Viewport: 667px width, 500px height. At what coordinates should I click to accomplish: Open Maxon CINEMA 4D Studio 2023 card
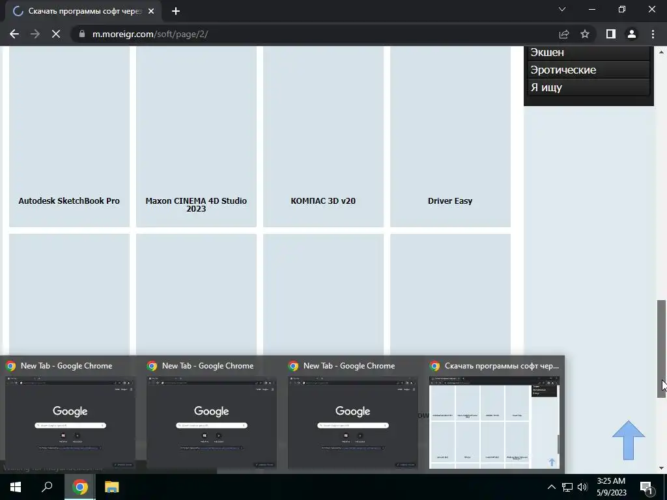coord(196,137)
